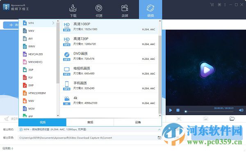Viewport: 246px width, 152px height.
Task: Select the Convert (转换) tab
Action: (x=150, y=10)
